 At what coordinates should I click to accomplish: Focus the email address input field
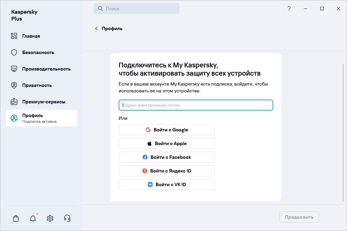point(196,105)
